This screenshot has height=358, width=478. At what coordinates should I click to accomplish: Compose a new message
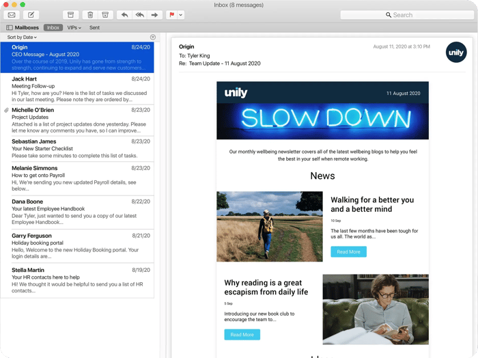click(31, 15)
